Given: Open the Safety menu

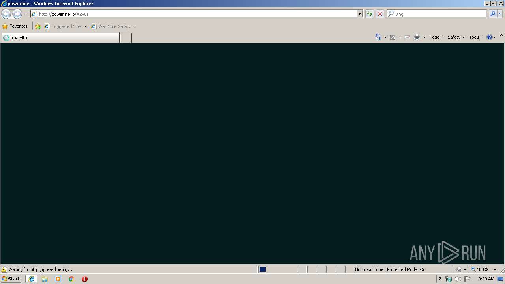Looking at the screenshot, I should click(x=456, y=37).
